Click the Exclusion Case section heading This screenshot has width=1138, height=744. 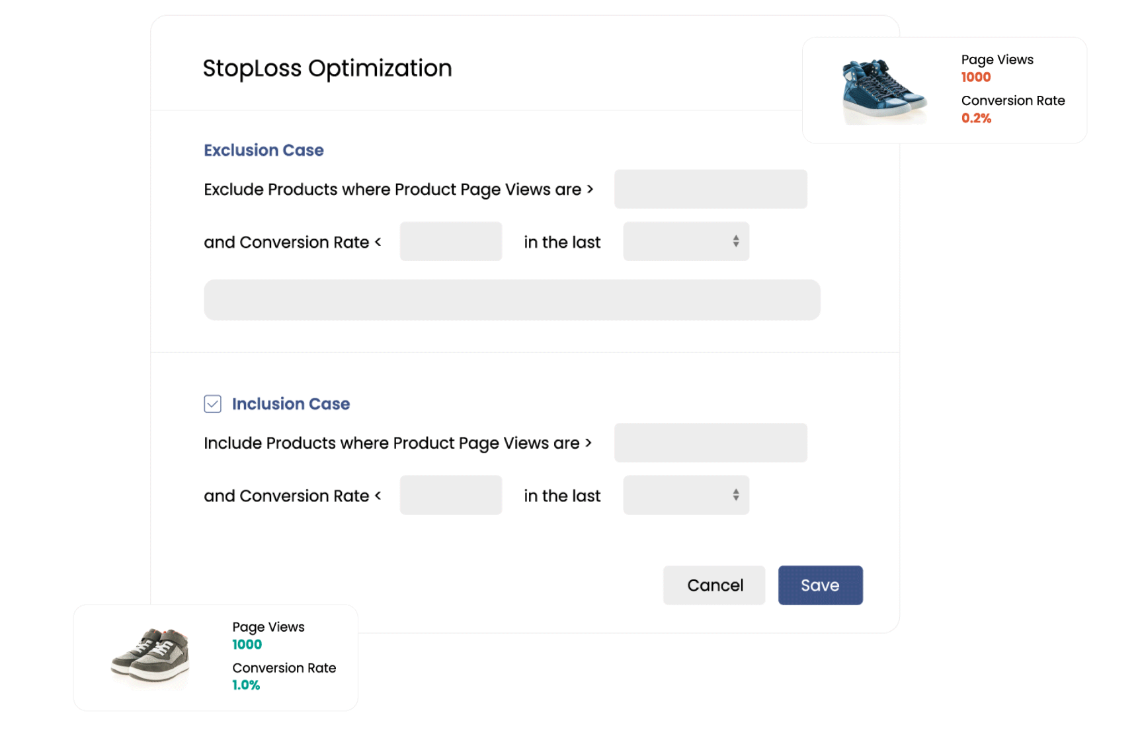(x=263, y=150)
